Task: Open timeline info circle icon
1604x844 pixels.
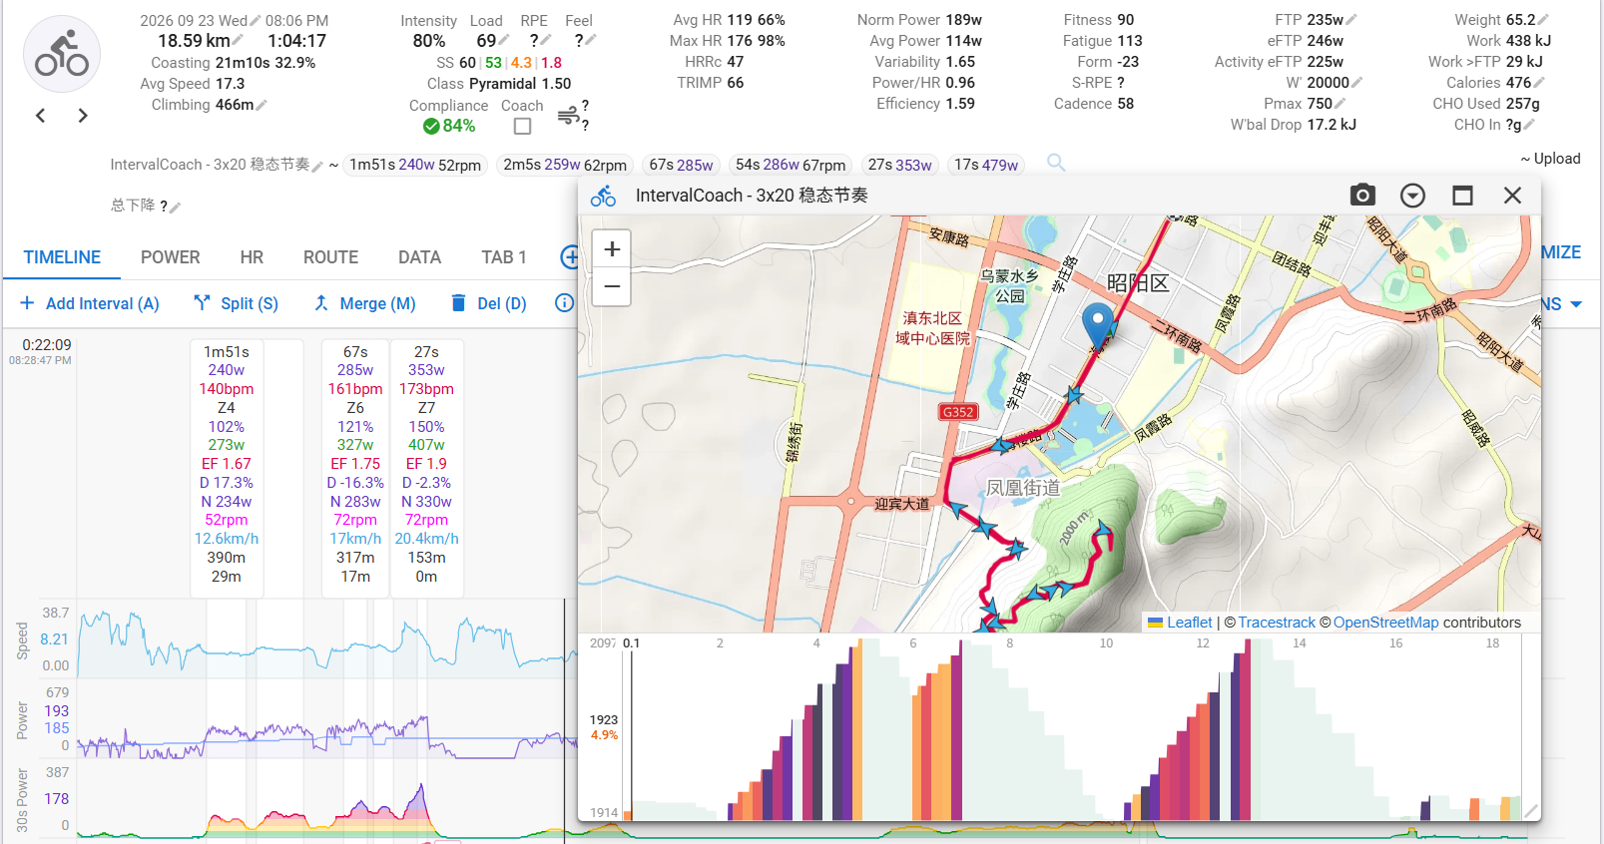Action: pyautogui.click(x=565, y=303)
